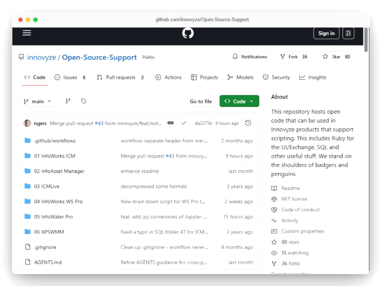Image resolution: width=382 pixels, height=286 pixels.
Task: Open the hamburger navigation menu
Action: pos(26,33)
